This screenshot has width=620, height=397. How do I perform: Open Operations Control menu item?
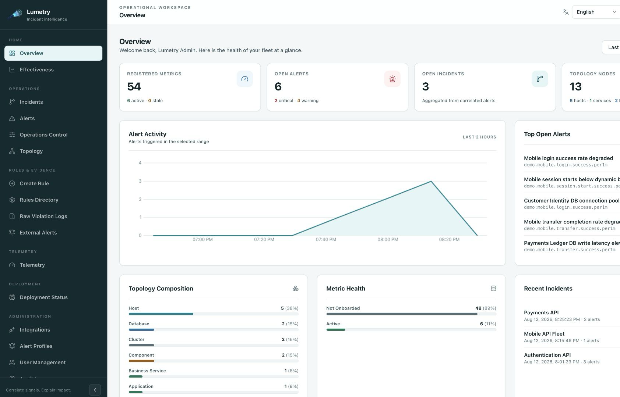tap(53, 135)
